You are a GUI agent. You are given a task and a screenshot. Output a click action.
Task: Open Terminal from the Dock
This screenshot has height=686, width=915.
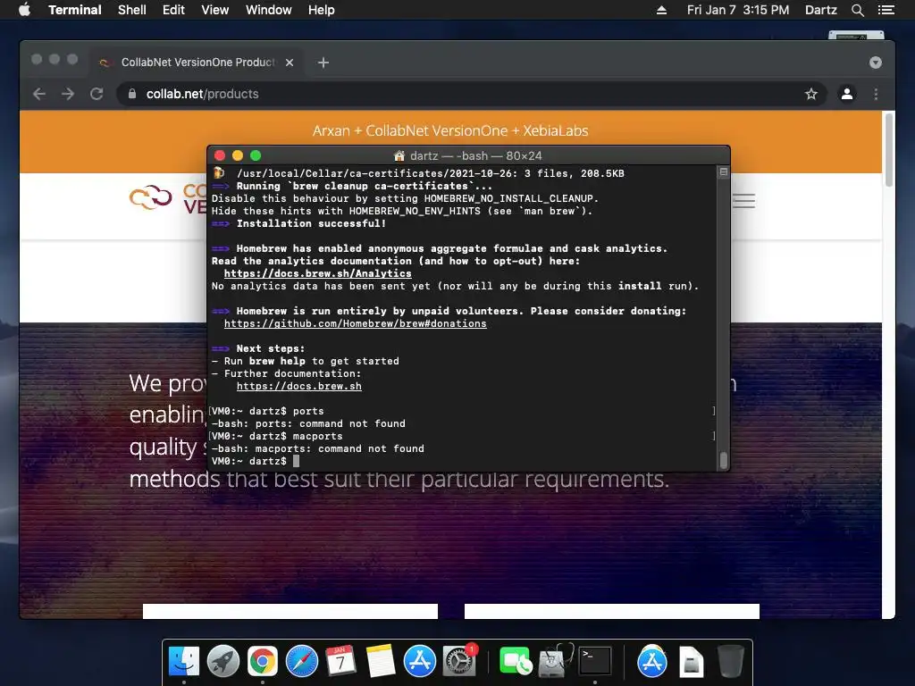point(594,662)
